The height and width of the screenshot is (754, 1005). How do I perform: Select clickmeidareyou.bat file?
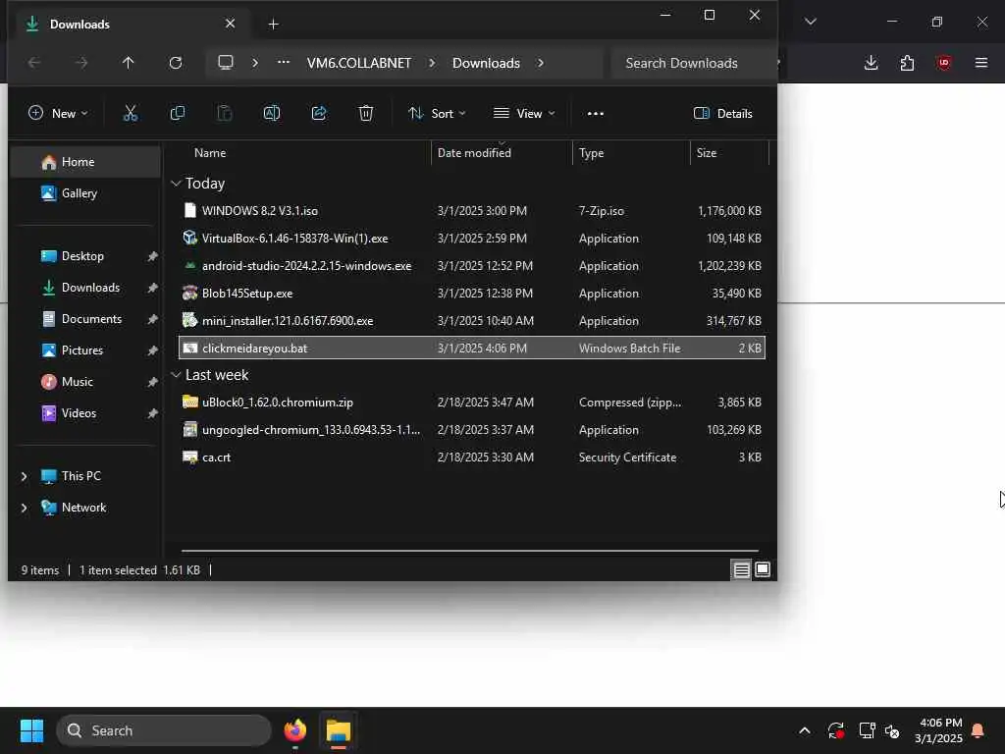(x=472, y=349)
